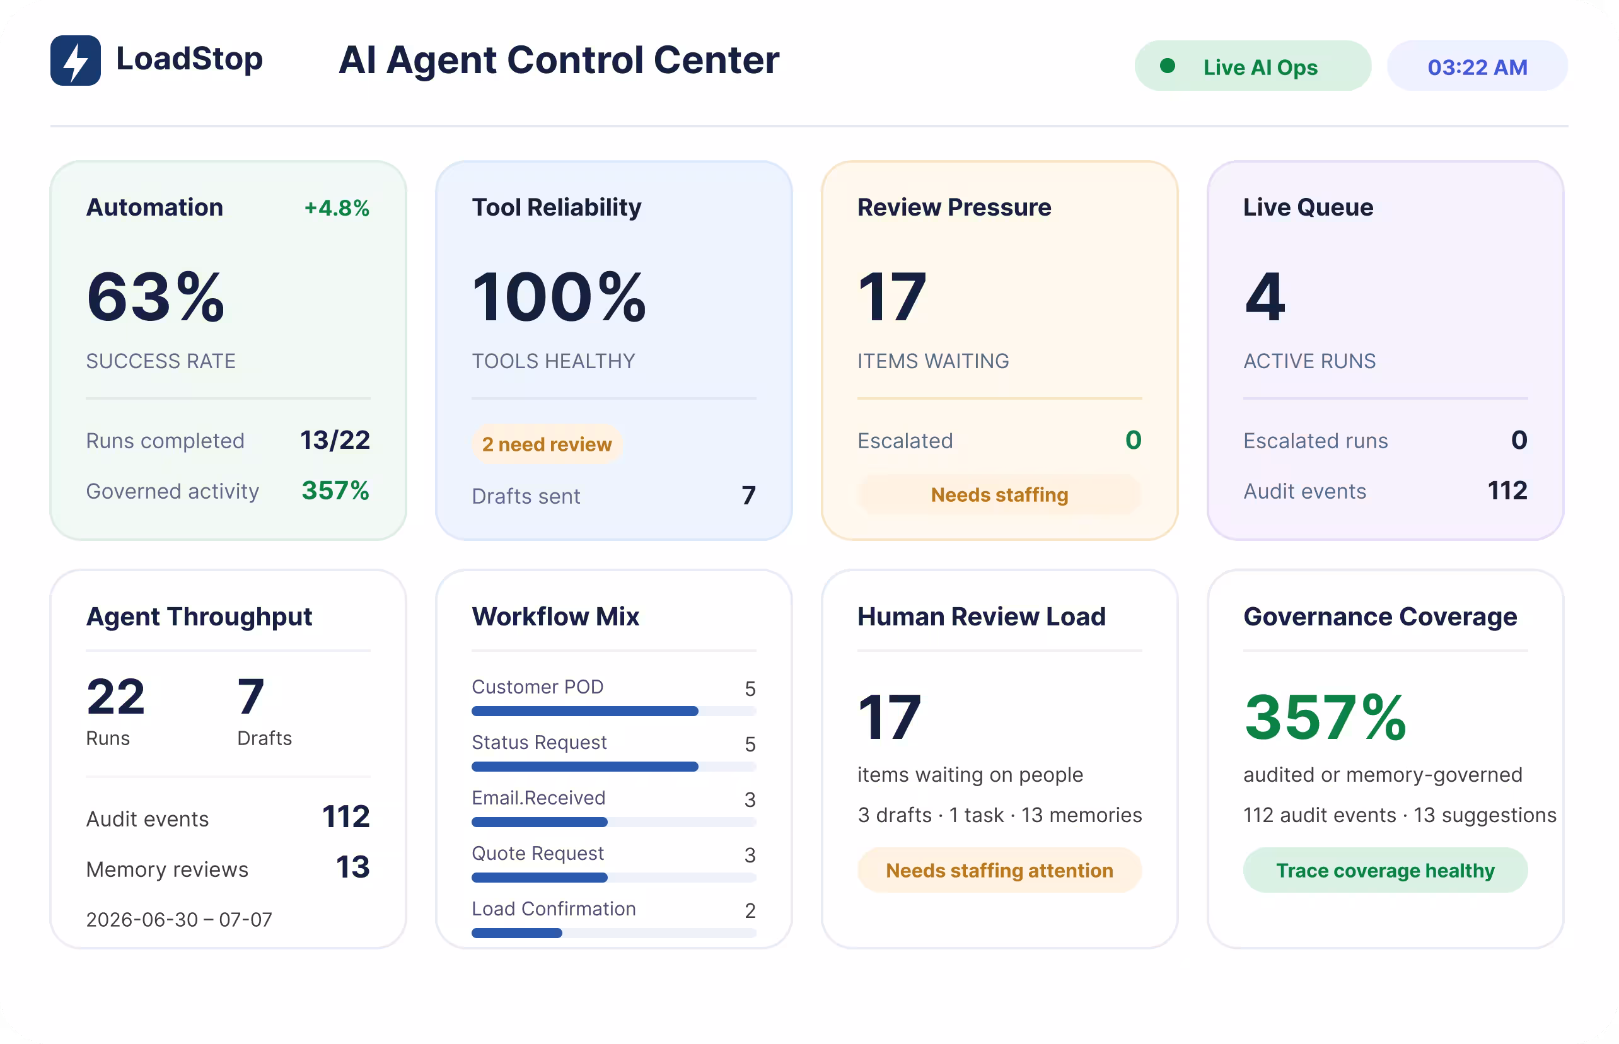The height and width of the screenshot is (1044, 1619).
Task: Click the Status Request progress bar
Action: 613,767
